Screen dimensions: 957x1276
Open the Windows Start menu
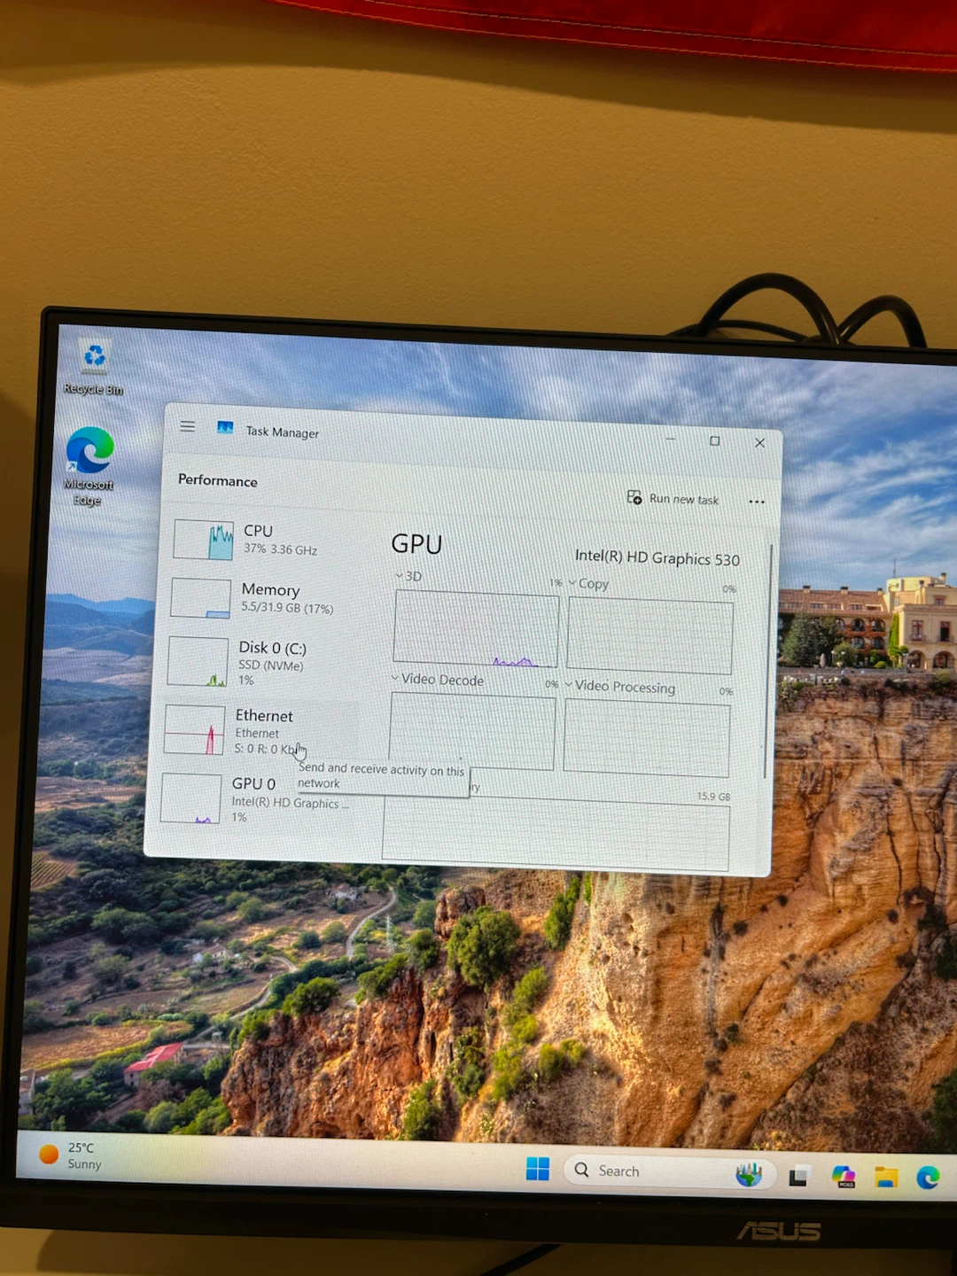(537, 1169)
